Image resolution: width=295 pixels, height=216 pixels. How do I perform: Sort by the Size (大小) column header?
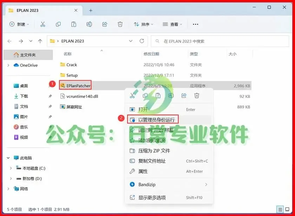pyautogui.click(x=232, y=54)
